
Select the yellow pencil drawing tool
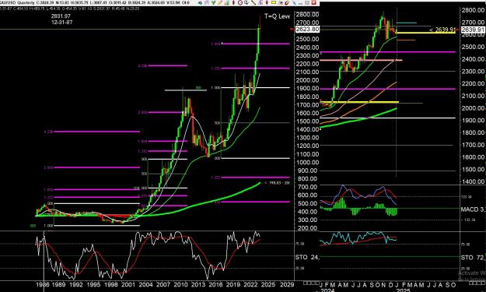point(220,3)
